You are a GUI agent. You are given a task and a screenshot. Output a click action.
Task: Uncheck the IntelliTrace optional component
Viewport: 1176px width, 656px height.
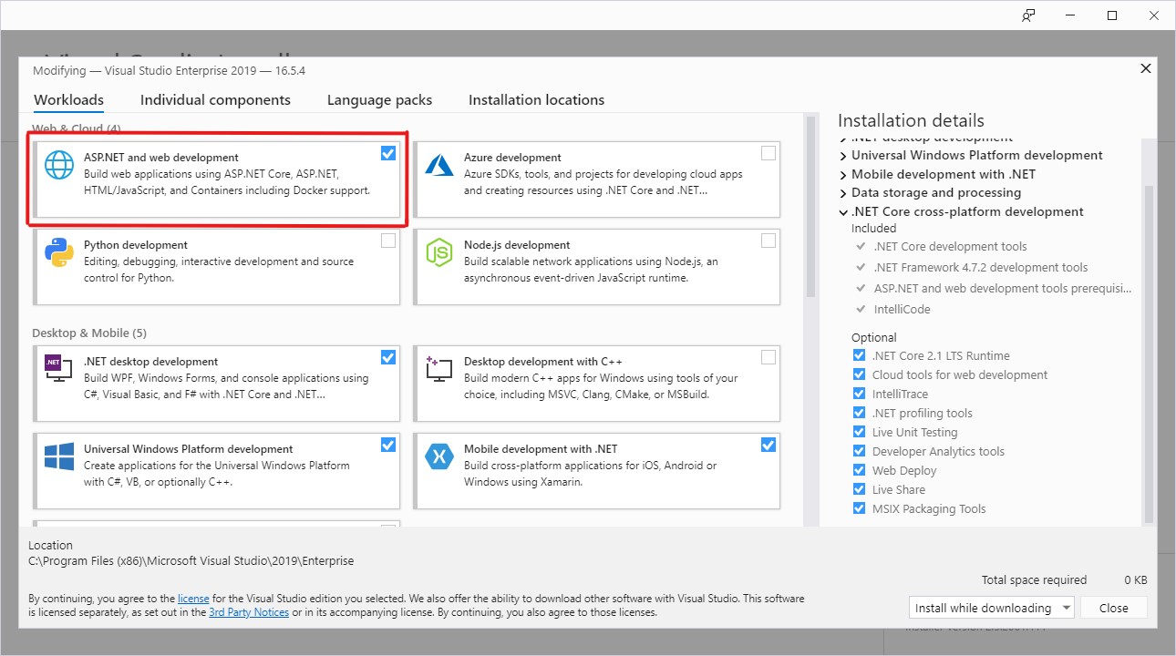[859, 394]
